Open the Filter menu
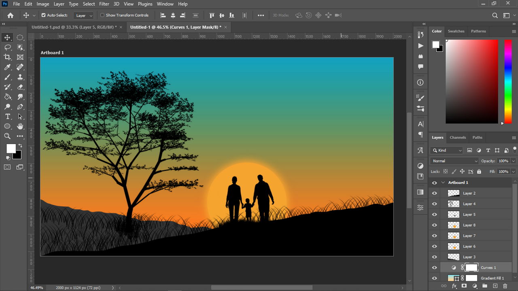 click(104, 4)
